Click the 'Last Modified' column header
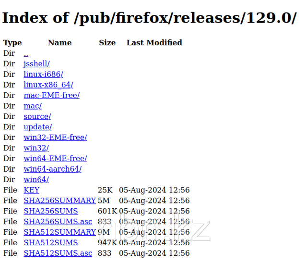307x264 pixels. (x=154, y=43)
